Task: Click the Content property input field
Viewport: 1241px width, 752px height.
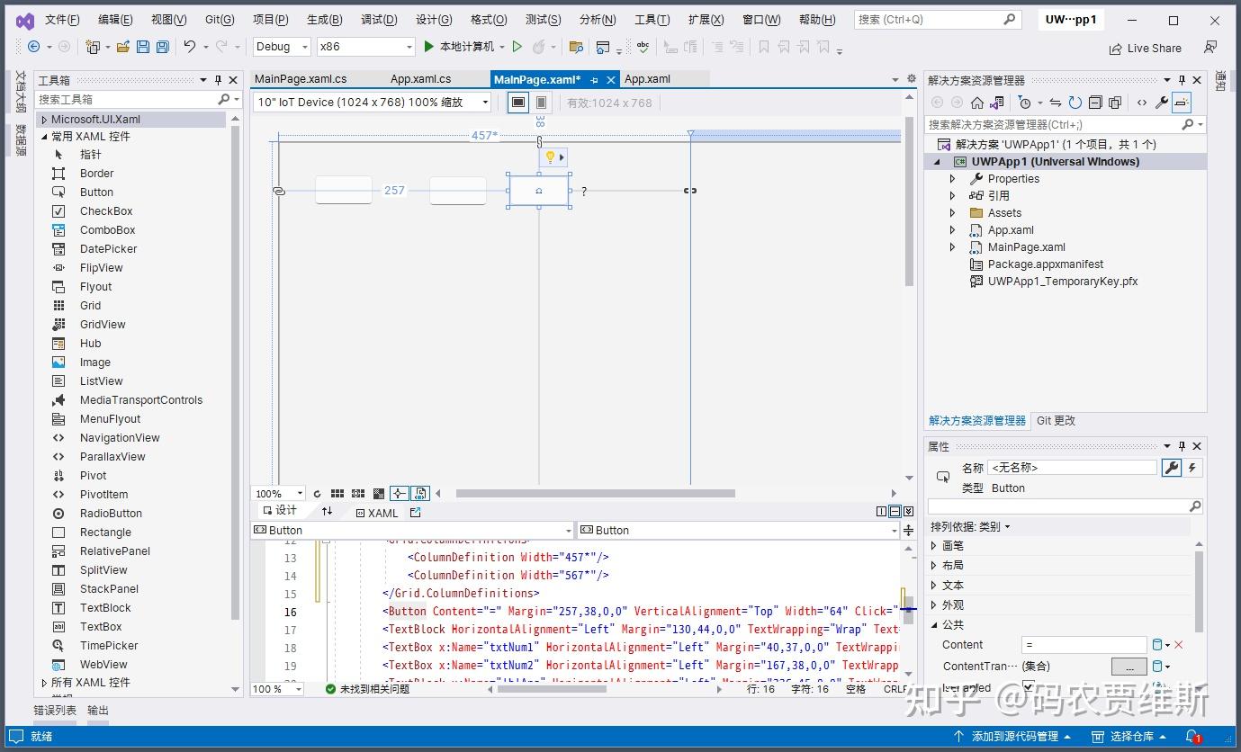Action: [x=1084, y=645]
